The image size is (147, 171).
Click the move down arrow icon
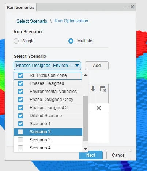(93, 89)
